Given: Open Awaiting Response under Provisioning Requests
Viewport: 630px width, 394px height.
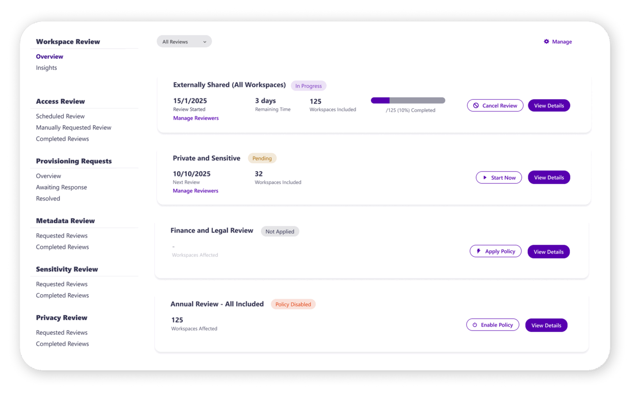Looking at the screenshot, I should click(61, 187).
